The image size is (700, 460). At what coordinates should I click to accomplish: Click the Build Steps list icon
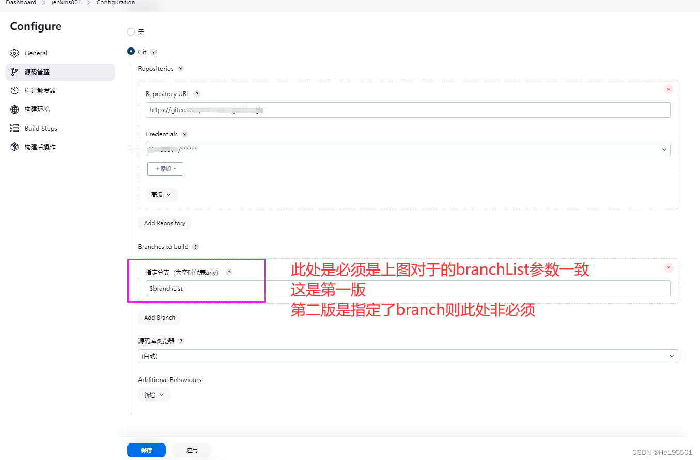pos(14,128)
